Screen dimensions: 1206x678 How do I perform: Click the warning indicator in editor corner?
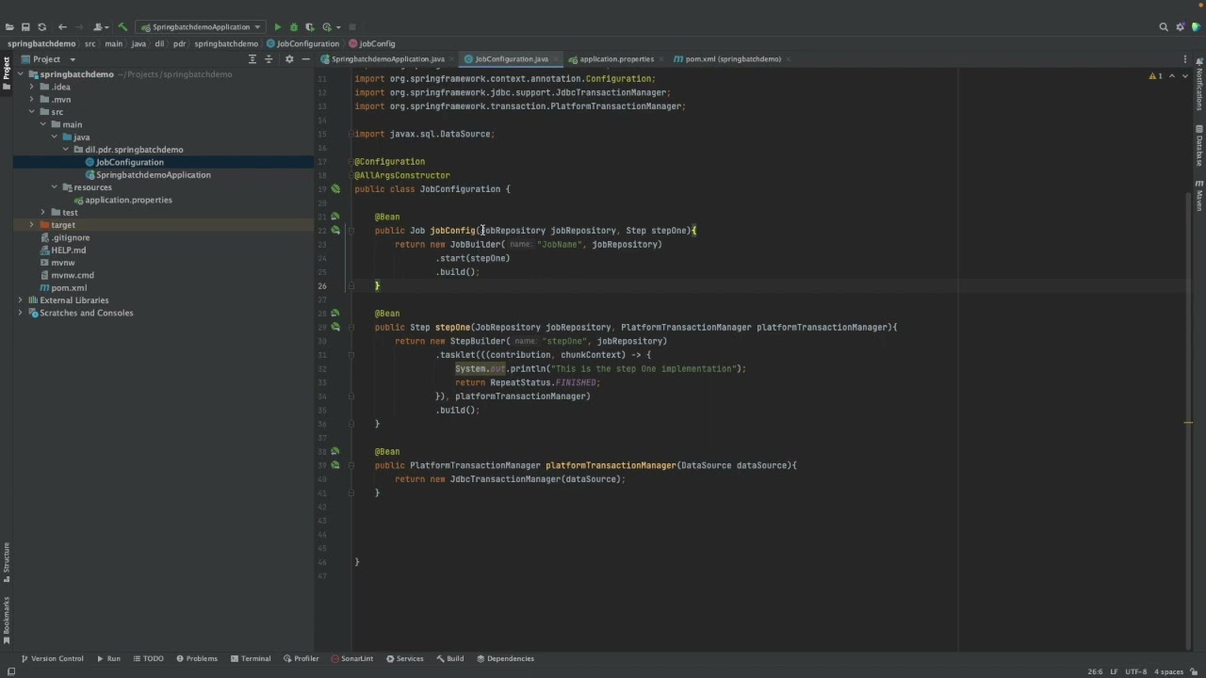1155,75
